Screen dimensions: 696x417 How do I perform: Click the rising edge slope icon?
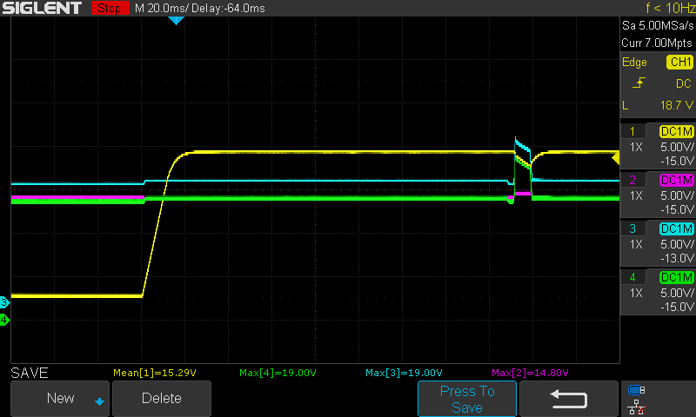click(x=639, y=83)
